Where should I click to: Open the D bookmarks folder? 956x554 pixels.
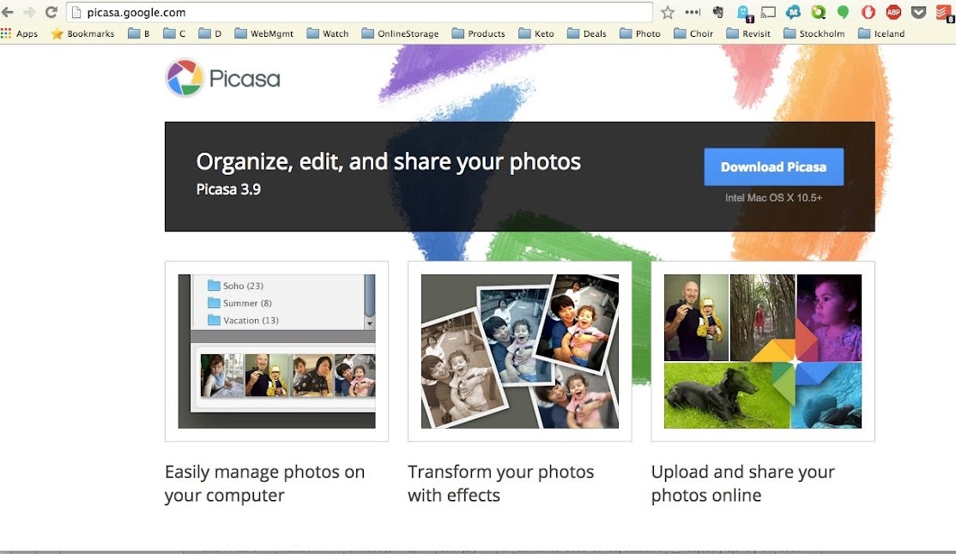pyautogui.click(x=209, y=33)
